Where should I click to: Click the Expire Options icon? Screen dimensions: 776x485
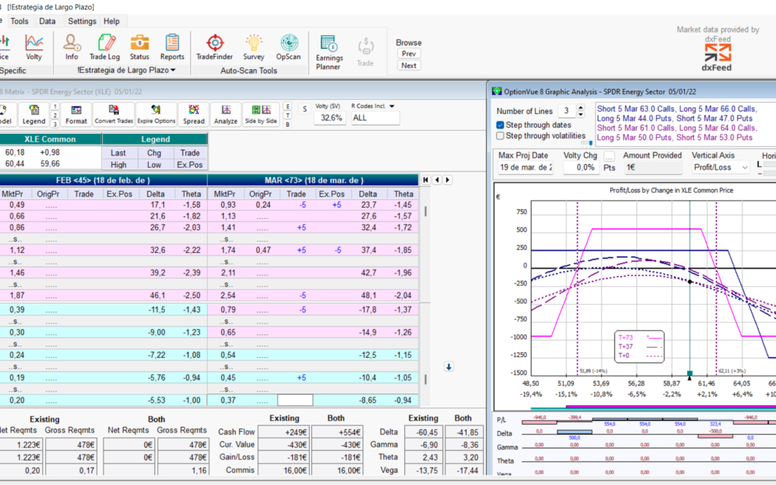coord(157,114)
